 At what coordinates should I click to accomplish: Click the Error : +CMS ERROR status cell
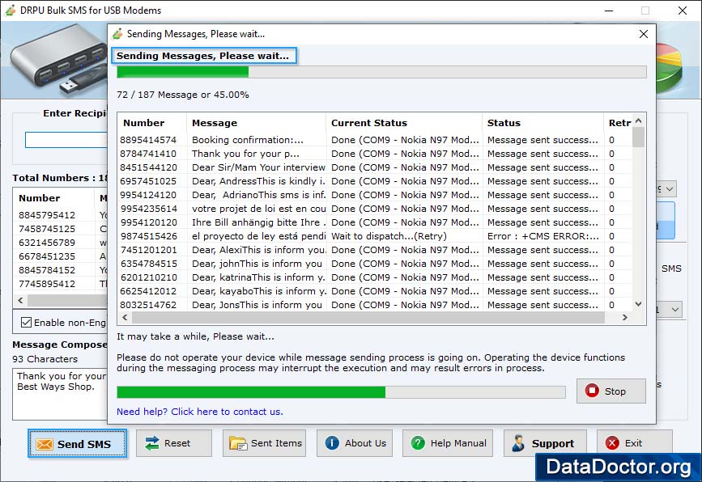click(542, 236)
